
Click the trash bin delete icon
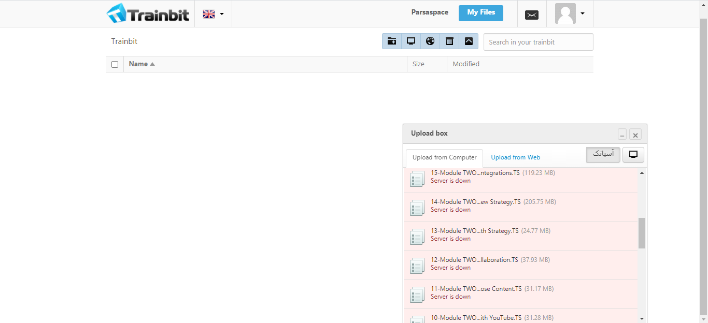tap(449, 41)
